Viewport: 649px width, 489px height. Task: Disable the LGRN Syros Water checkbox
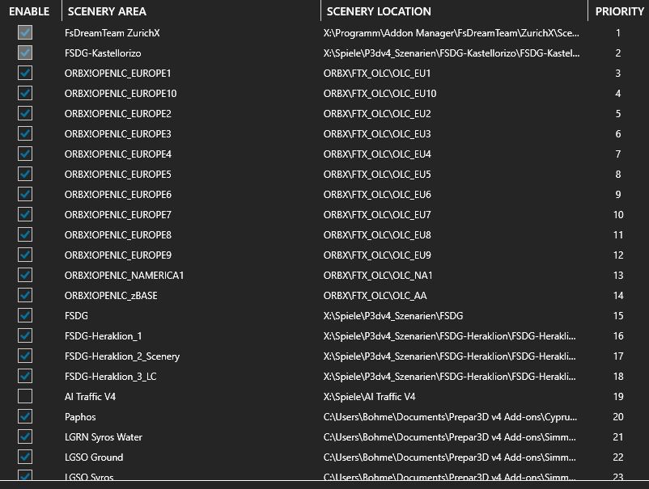pyautogui.click(x=25, y=437)
